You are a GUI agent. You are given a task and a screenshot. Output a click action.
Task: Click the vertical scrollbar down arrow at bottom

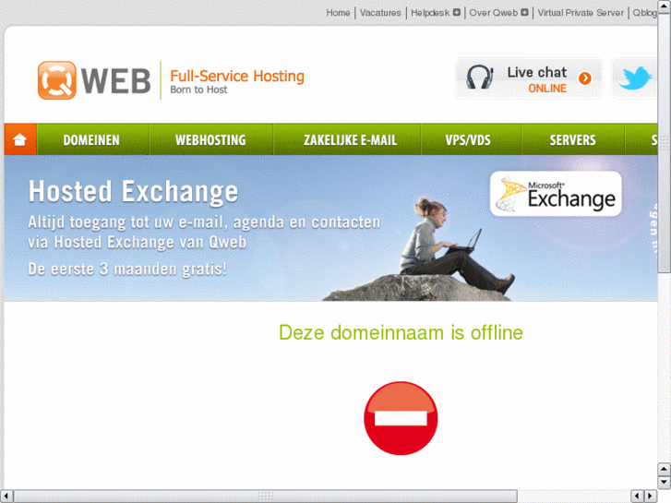664,482
